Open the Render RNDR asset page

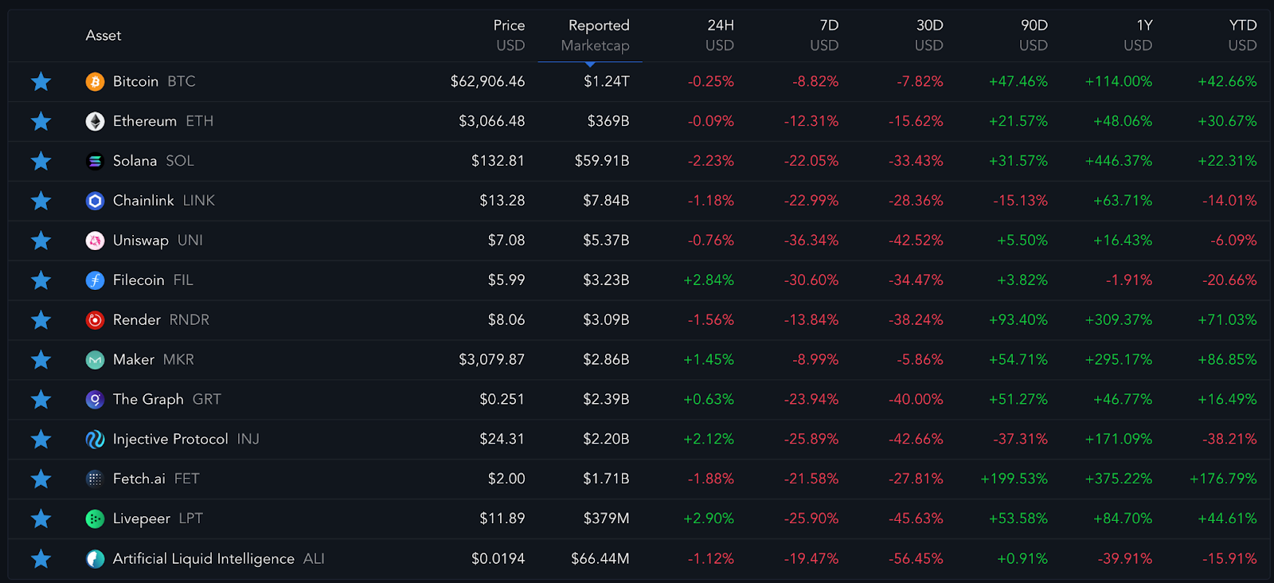click(162, 320)
